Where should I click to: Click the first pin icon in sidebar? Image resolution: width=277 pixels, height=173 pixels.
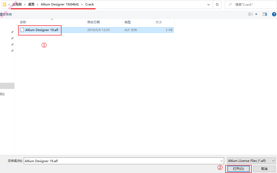pos(12,32)
